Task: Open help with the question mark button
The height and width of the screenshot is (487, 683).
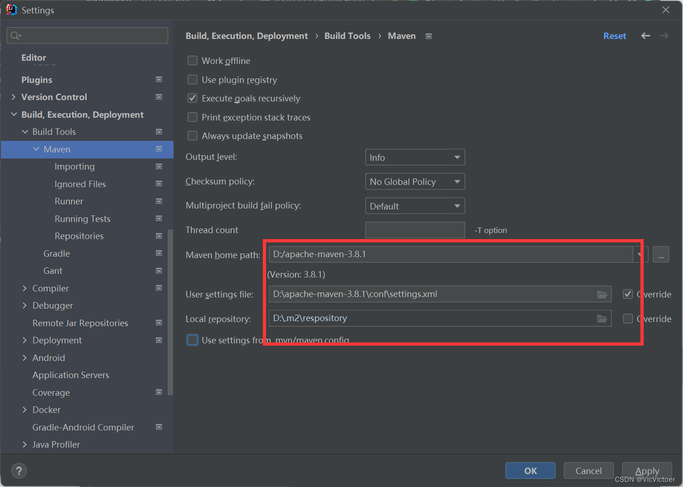Action: 19,471
